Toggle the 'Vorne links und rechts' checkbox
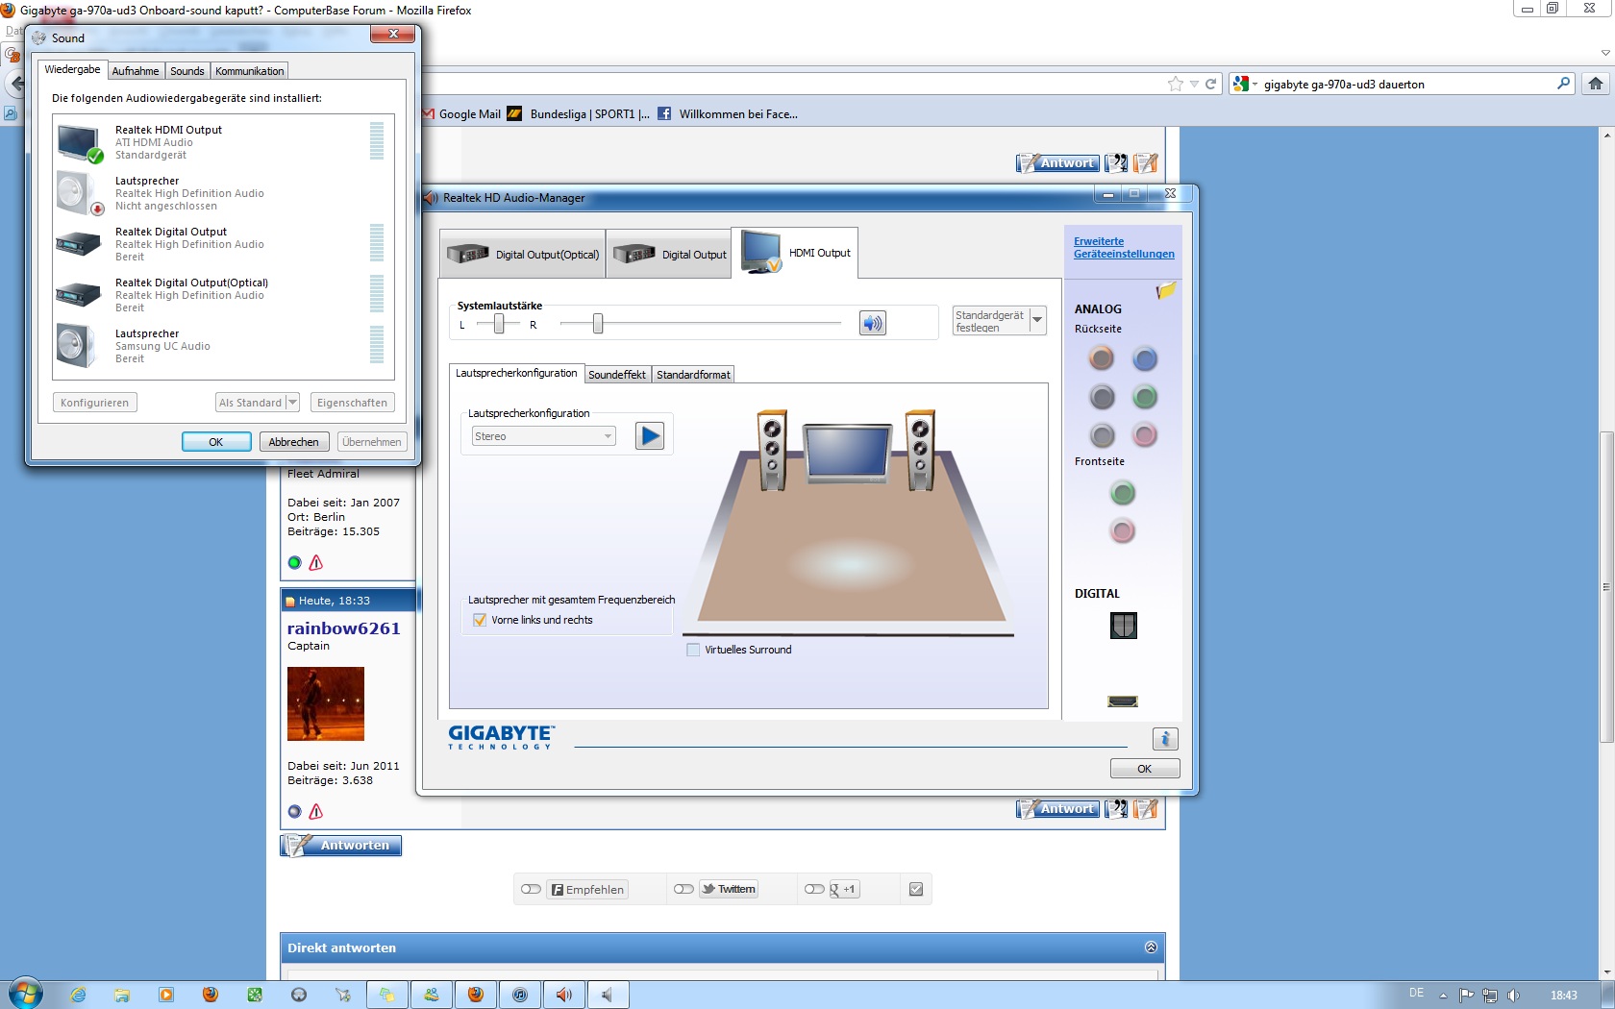Viewport: 1615px width, 1009px height. [x=480, y=620]
